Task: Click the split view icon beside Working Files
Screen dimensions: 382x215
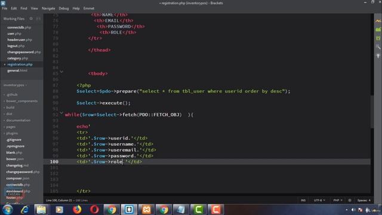Action: 38,19
